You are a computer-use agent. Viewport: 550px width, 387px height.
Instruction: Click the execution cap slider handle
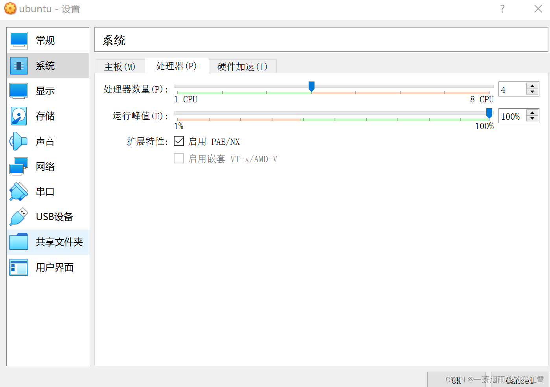489,113
